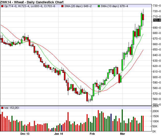Click the green SMA 10 days swatch
The image size is (163, 136).
click(99, 6)
